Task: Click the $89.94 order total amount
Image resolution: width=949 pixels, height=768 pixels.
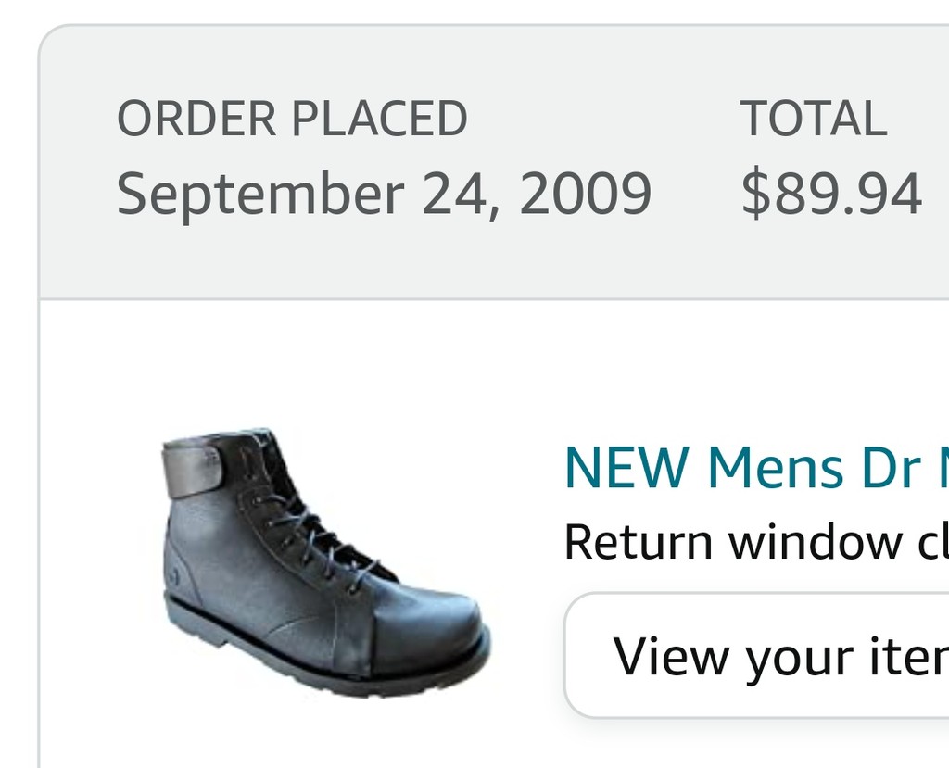Action: coord(831,193)
